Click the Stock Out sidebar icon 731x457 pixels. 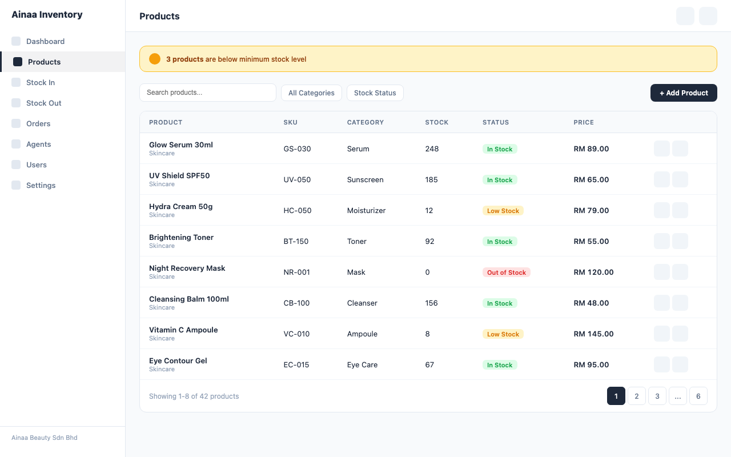[15, 103]
